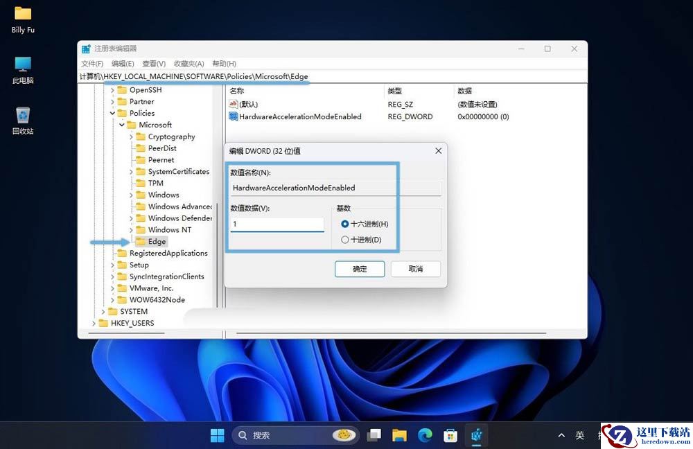Collapse the Policies key
Screen dimensions: 693x449
[112, 113]
